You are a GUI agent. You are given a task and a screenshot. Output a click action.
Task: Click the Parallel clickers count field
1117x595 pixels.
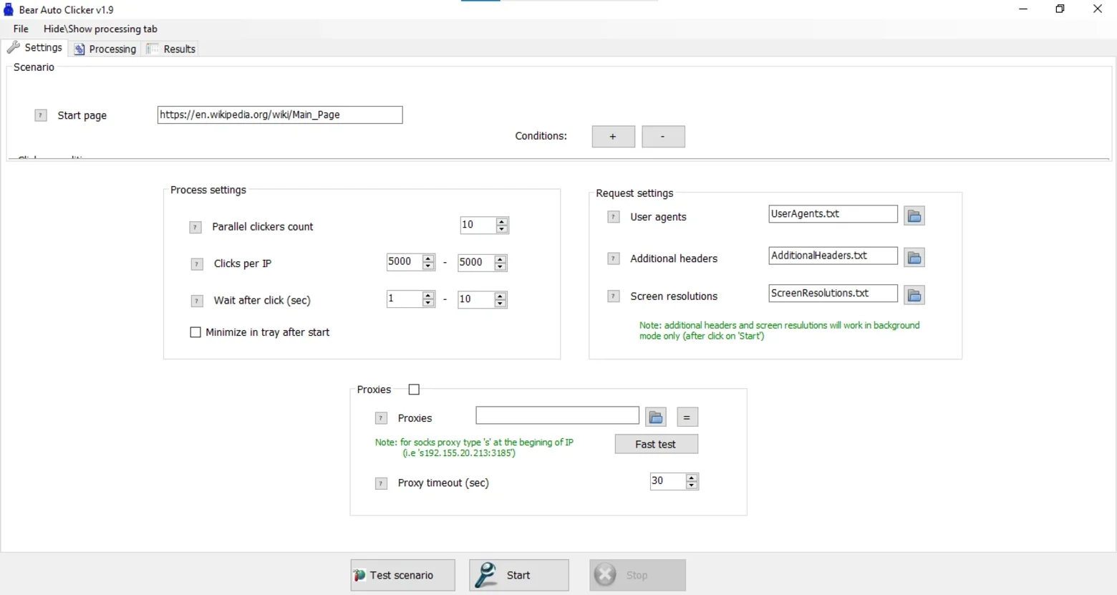[x=478, y=225]
